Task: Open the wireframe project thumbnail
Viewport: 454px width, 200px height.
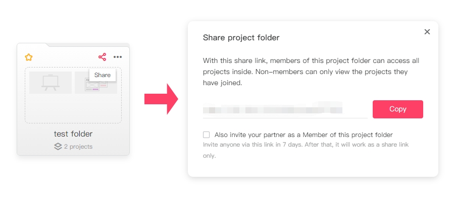Action: click(x=96, y=86)
